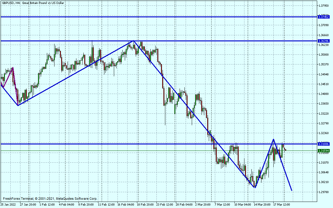
Task: Click the 27 Jan 20:00 time label
Action: pyautogui.click(x=28, y=205)
